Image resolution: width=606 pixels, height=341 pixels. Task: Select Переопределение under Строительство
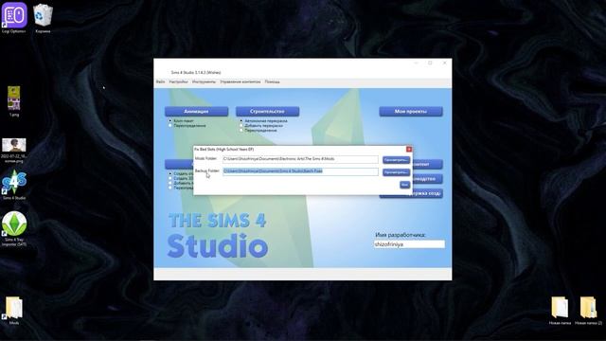tap(241, 131)
